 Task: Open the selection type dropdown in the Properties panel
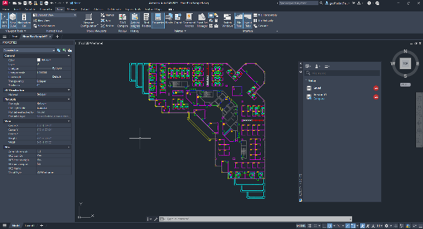[x=32, y=49]
